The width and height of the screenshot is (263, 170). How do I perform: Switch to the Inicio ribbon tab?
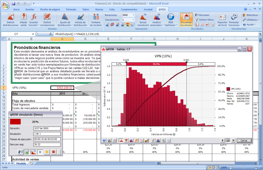(16, 9)
